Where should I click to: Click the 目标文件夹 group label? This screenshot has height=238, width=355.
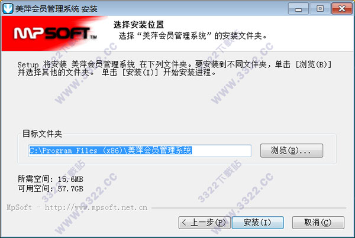tap(42, 134)
